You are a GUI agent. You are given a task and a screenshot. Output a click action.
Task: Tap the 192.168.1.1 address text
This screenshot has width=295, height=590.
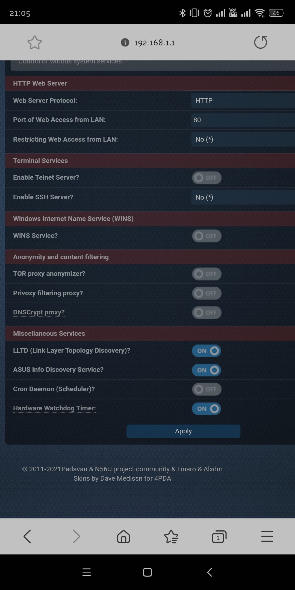coord(155,43)
